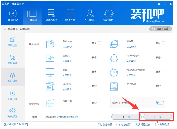
Task: Click 主菜单 in the breadcrumb
Action: 11,29
